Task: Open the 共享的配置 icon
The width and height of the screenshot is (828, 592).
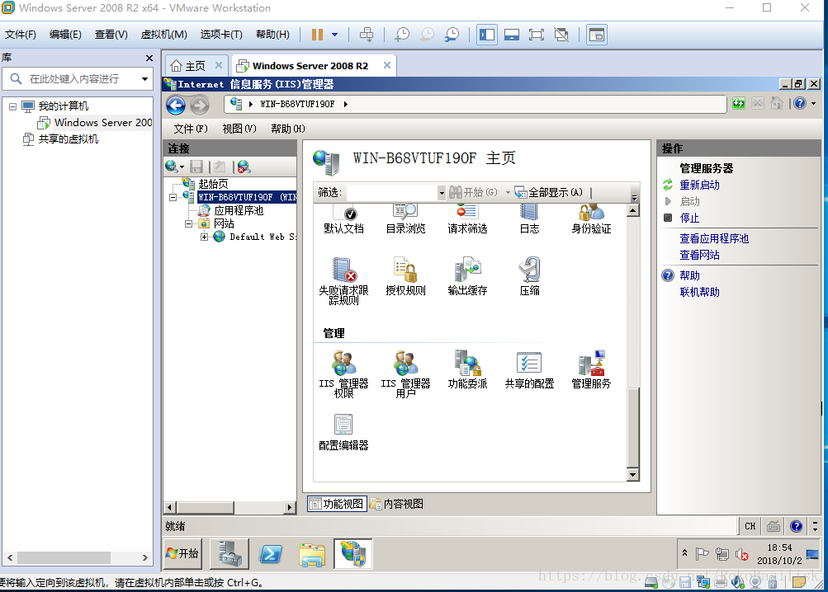Action: click(x=529, y=369)
